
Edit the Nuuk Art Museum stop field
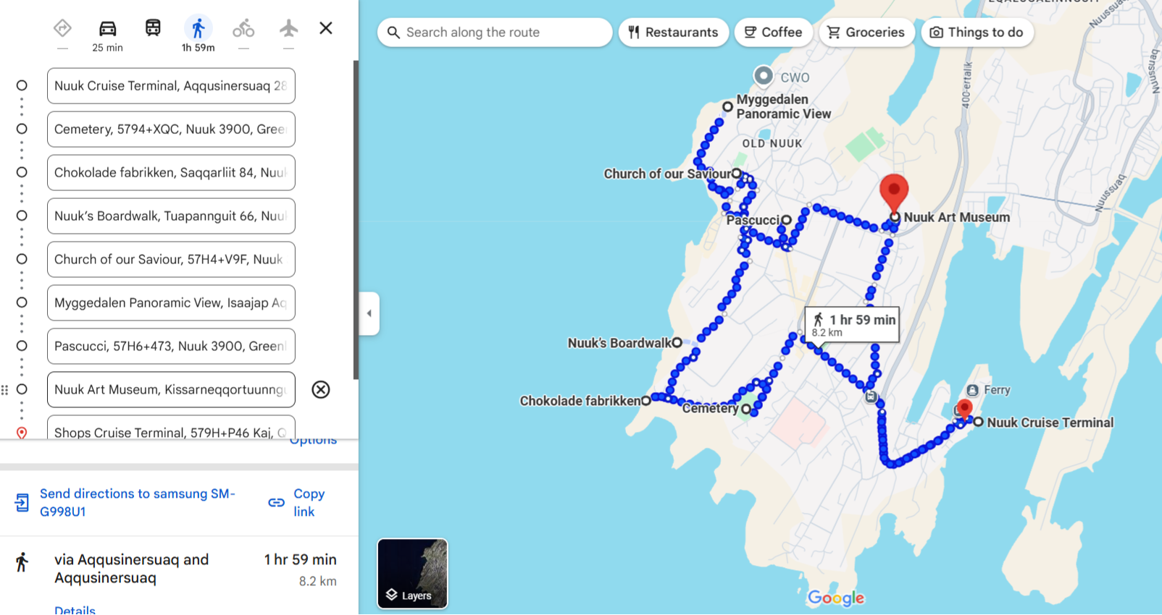click(171, 390)
